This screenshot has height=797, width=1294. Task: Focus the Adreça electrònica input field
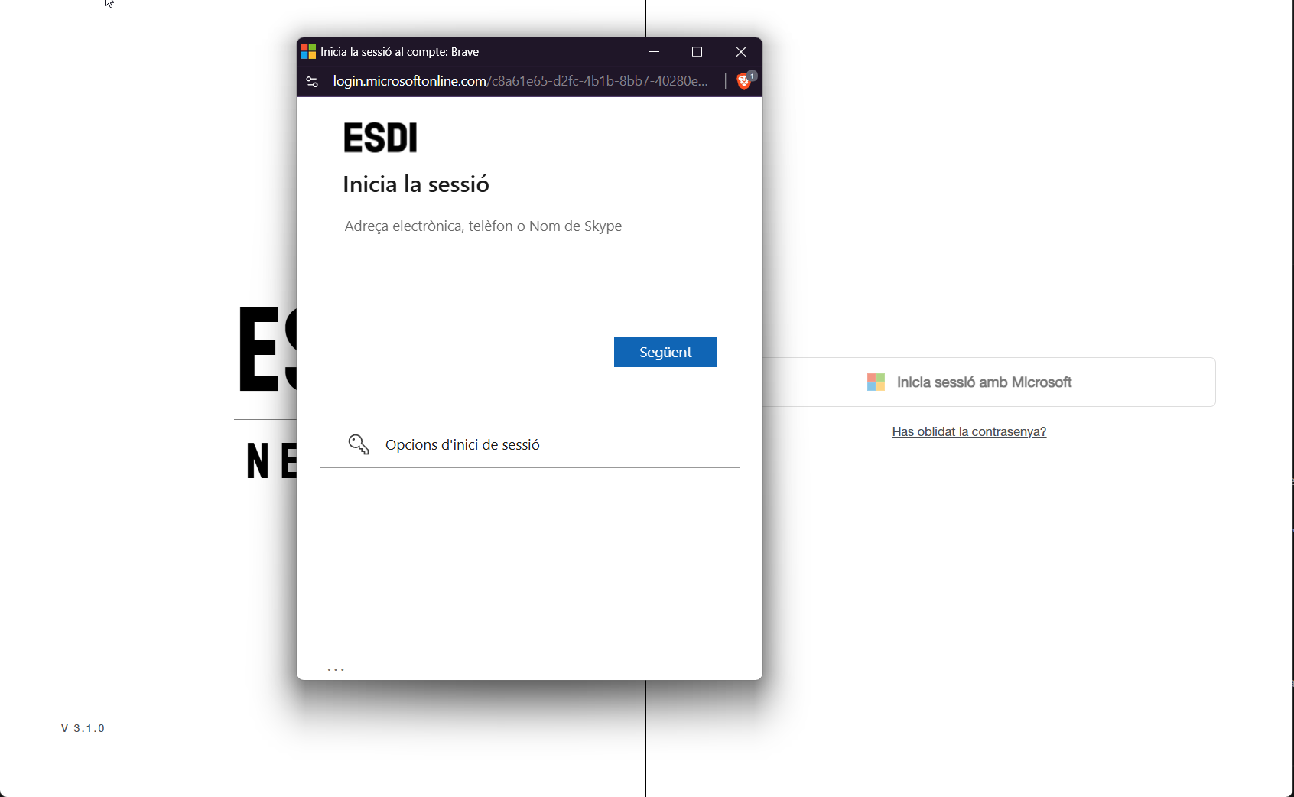[530, 226]
